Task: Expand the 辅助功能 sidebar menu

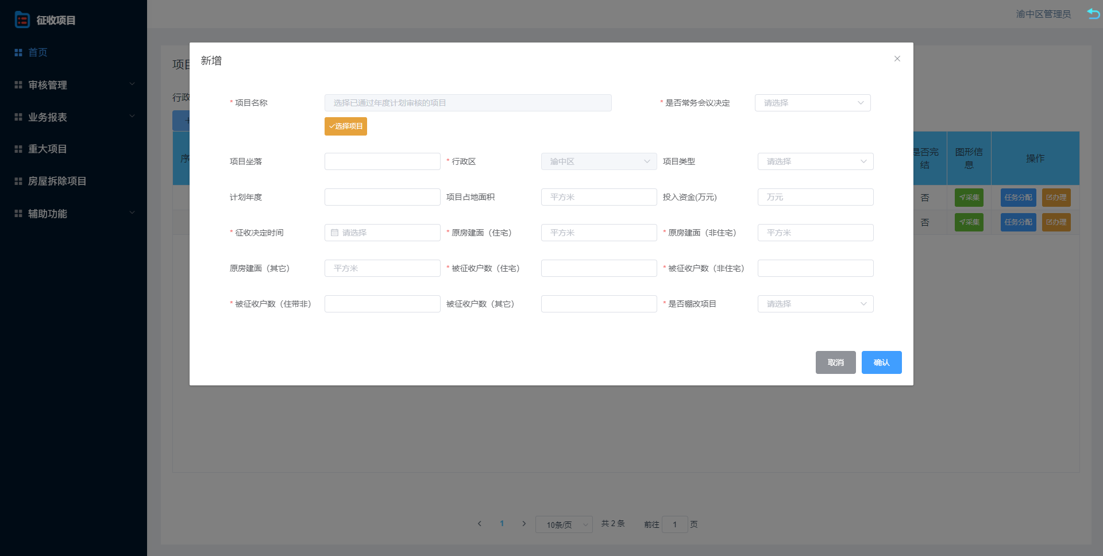Action: point(74,214)
